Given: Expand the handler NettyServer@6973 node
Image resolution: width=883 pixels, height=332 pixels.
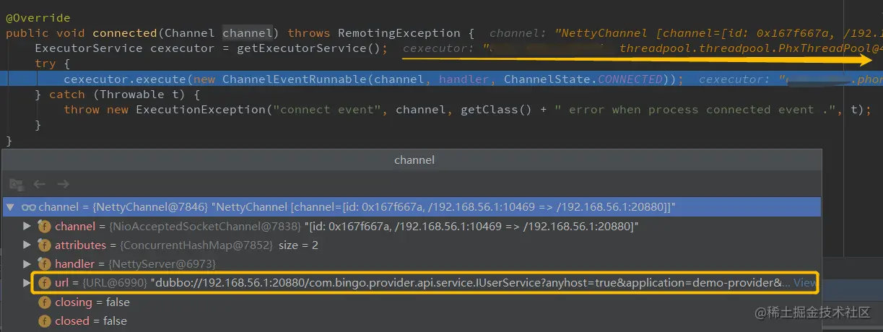Looking at the screenshot, I should [27, 264].
